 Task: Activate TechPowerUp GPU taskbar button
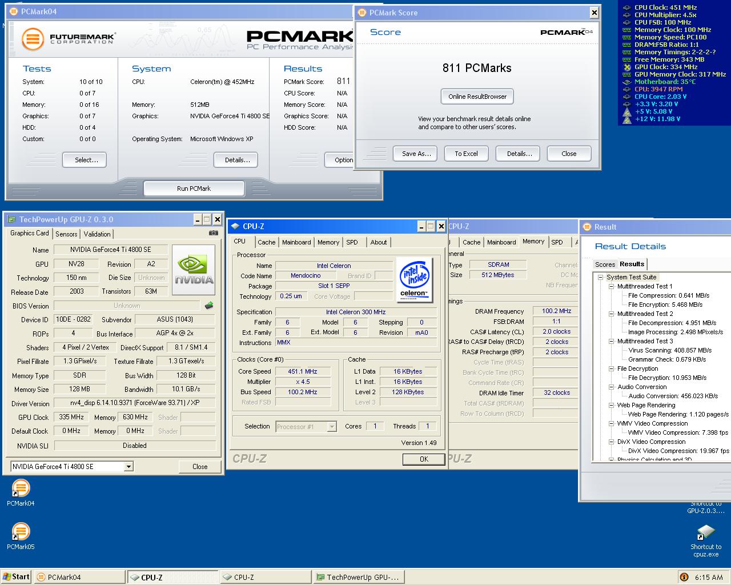tap(359, 577)
